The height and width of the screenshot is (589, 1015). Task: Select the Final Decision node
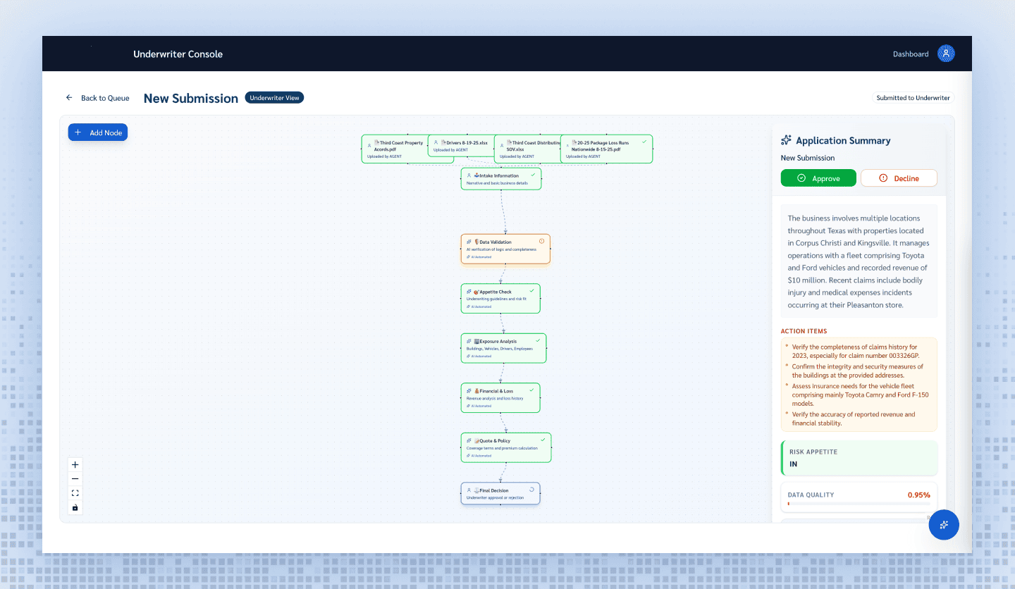click(x=500, y=493)
